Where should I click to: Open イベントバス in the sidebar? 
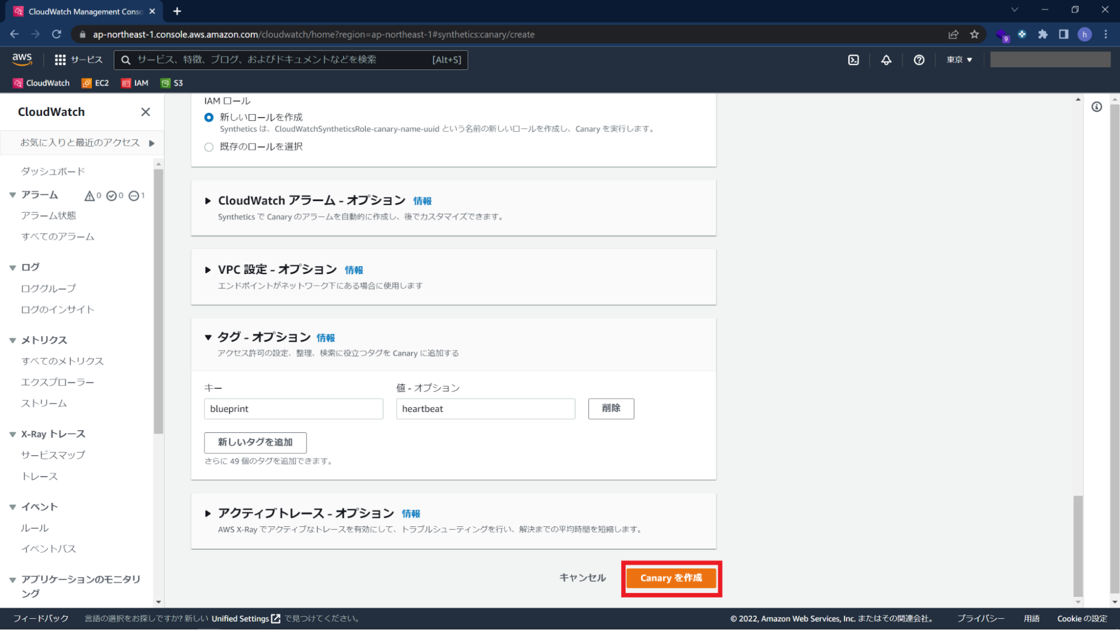49,549
